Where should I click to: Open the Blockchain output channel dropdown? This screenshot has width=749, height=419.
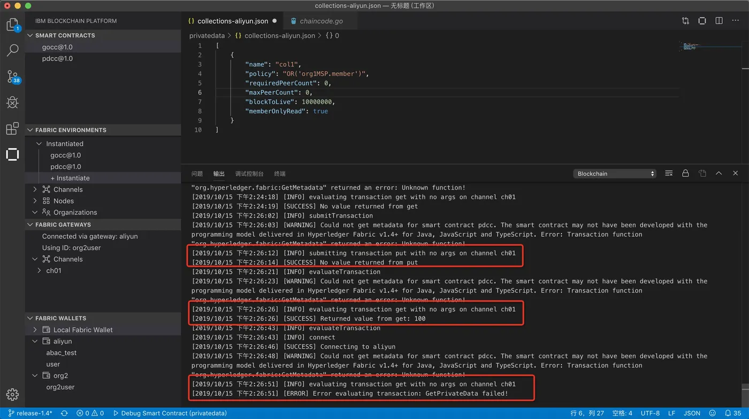click(x=615, y=174)
